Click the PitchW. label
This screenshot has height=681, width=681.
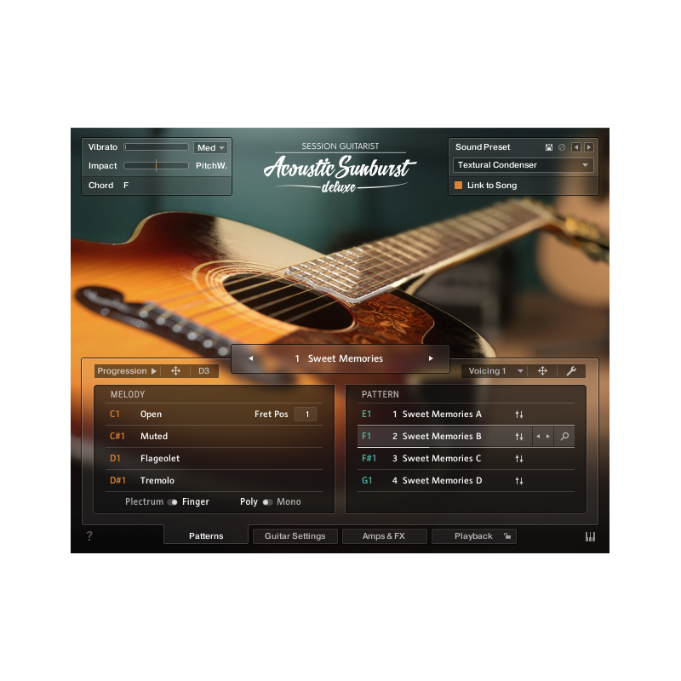pos(211,165)
